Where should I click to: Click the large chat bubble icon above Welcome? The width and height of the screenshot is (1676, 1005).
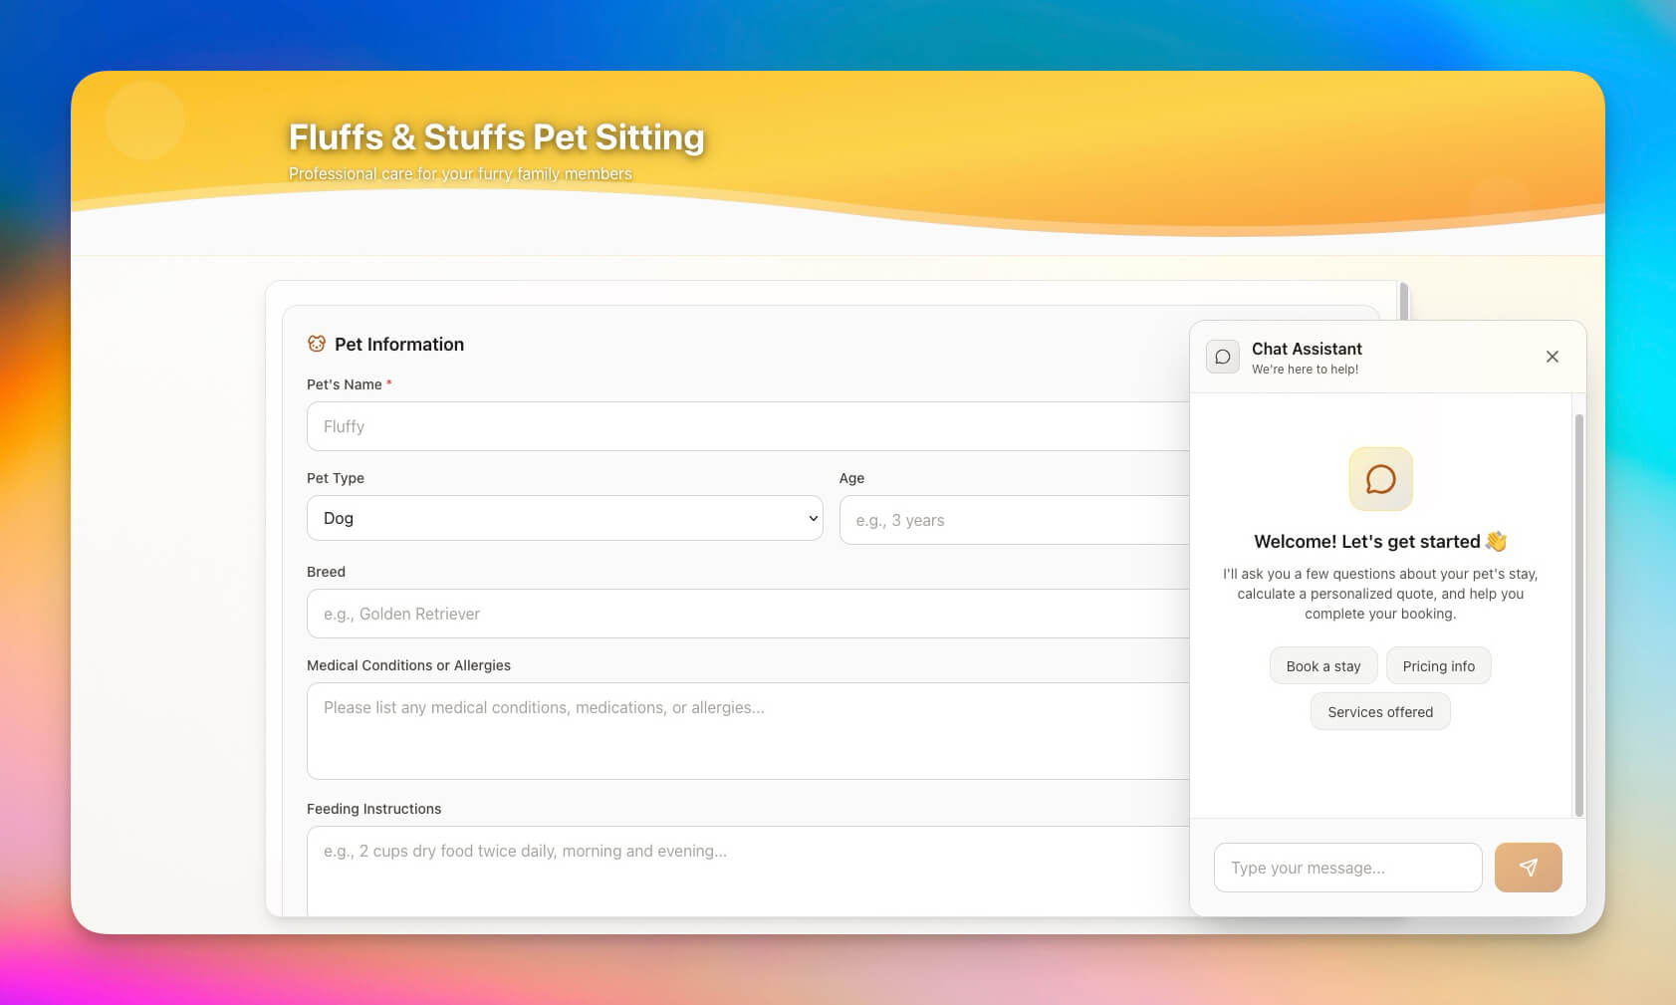[1380, 479]
